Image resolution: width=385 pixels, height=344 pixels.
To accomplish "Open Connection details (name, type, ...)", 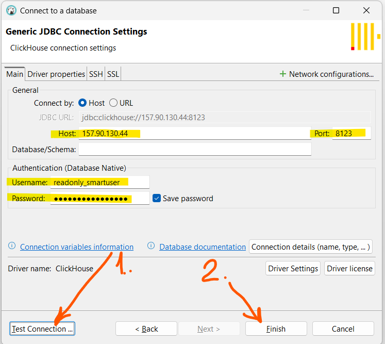I will [310, 247].
